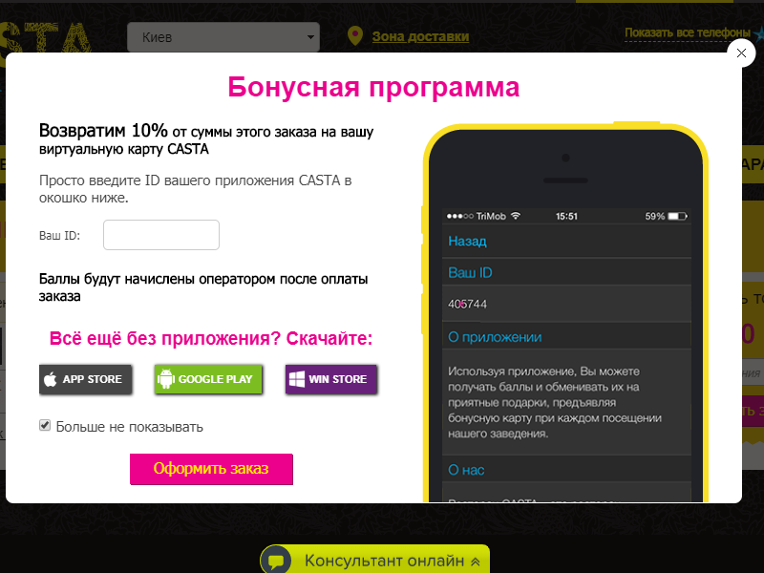Focus the 'Ваш ID' input field
The image size is (764, 573).
point(161,235)
